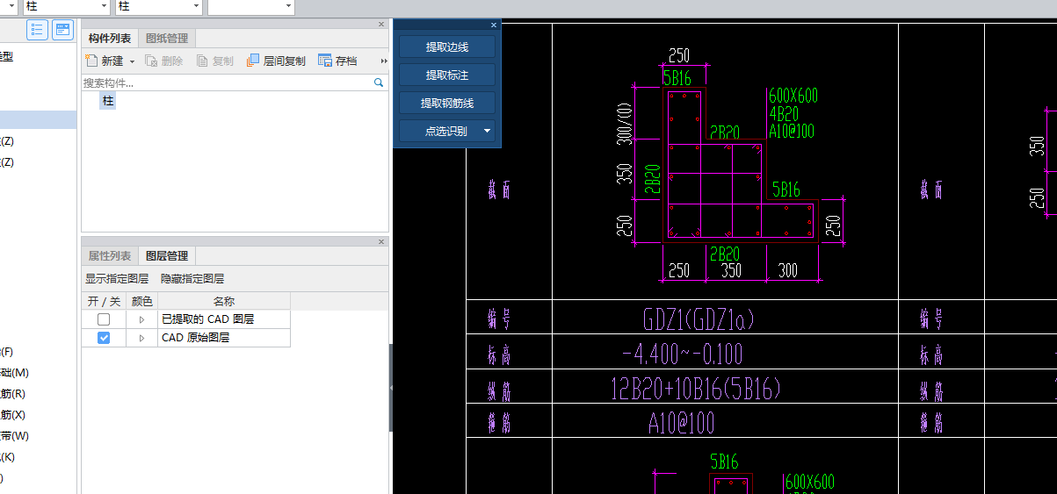Click the search magnifier icon
The image size is (1057, 494).
379,82
